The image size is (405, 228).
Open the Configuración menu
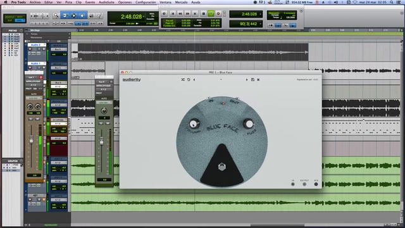tap(146, 2)
